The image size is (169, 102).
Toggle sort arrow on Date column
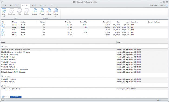click(122, 42)
